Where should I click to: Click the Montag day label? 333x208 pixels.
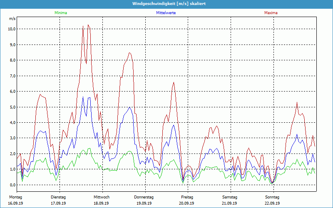pos(15,197)
